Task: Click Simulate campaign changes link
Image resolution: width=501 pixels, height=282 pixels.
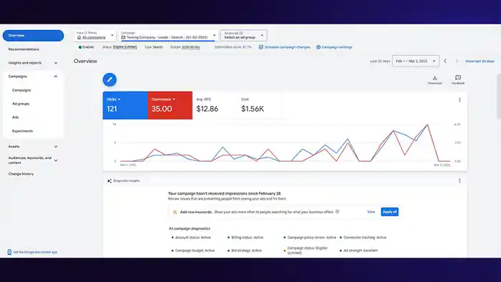Action: (x=287, y=47)
